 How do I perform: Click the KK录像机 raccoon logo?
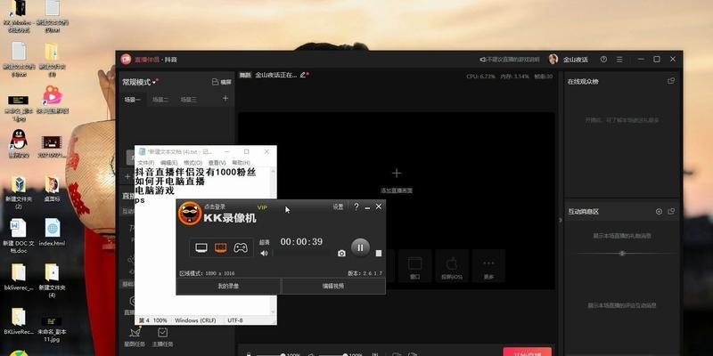(190, 214)
